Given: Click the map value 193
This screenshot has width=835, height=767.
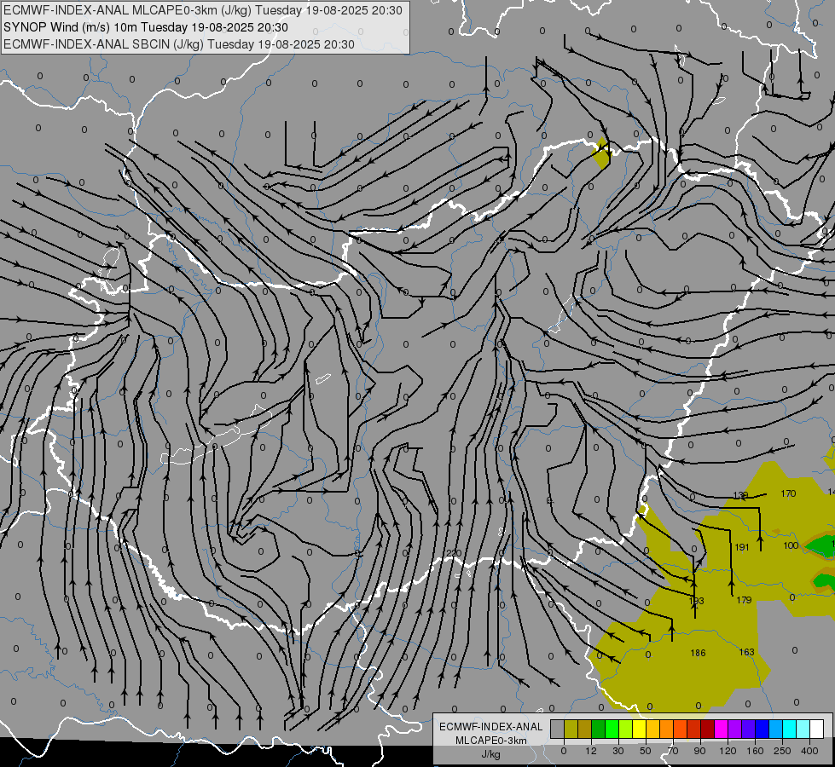Looking at the screenshot, I should [x=697, y=601].
